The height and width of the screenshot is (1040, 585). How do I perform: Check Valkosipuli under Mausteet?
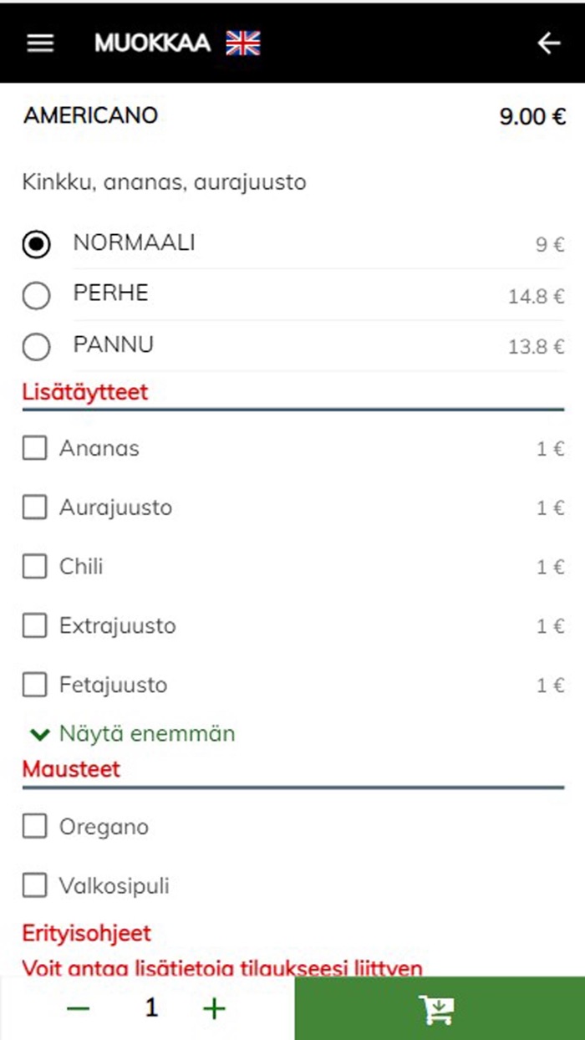point(34,886)
